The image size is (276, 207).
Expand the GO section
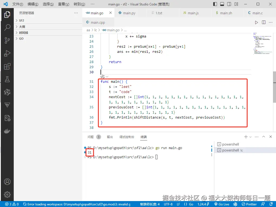48,39
